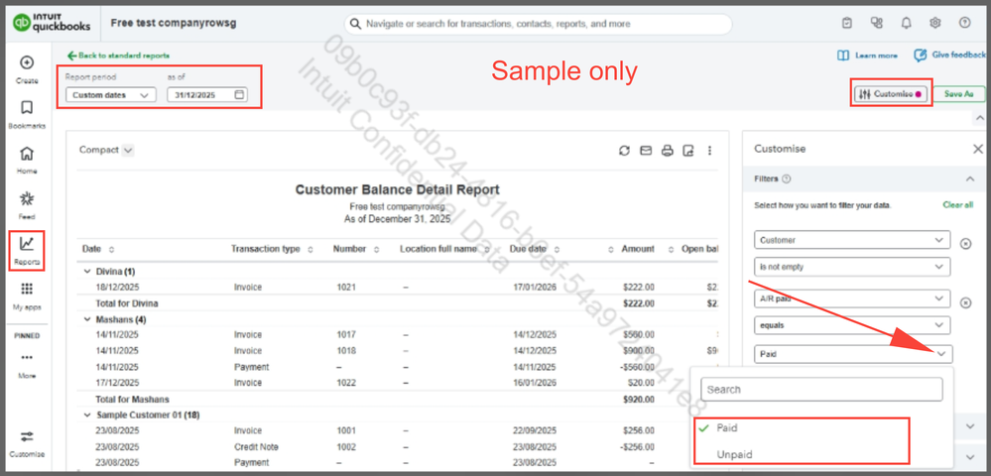Open the Report period dropdown

click(x=110, y=95)
